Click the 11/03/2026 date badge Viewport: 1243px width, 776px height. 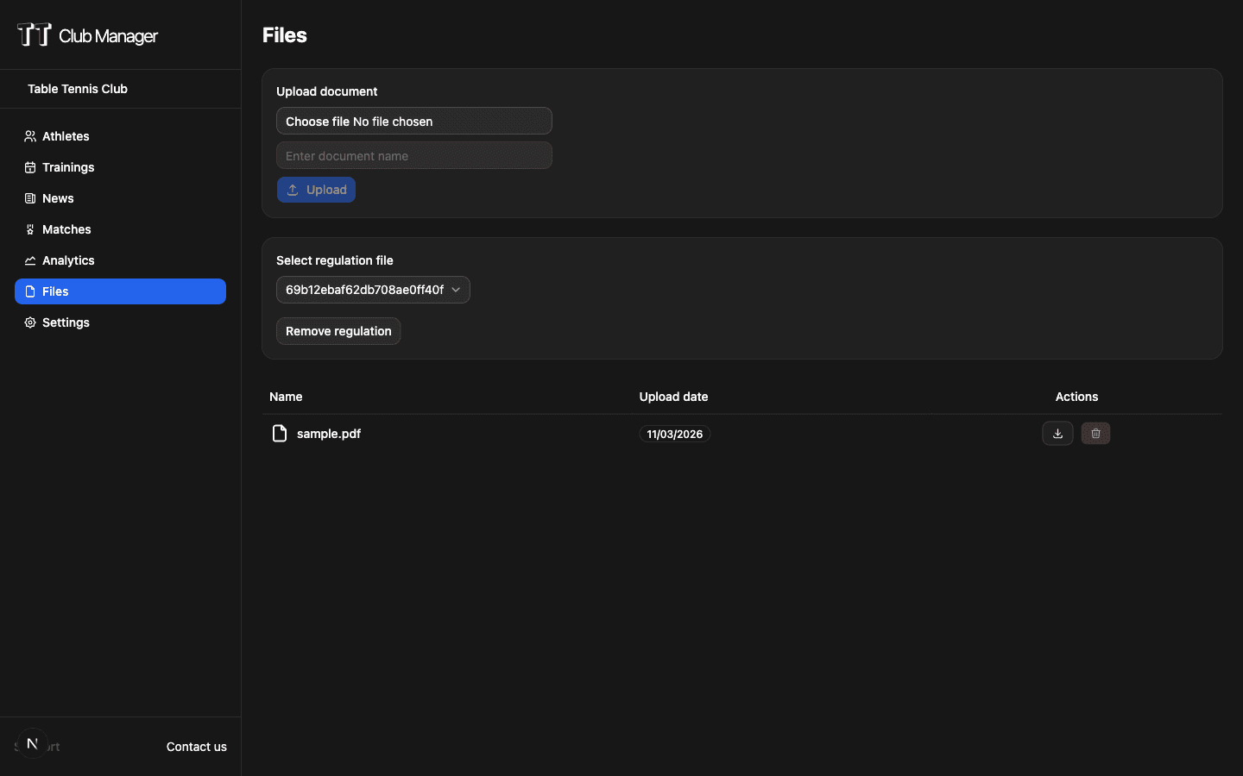click(674, 434)
